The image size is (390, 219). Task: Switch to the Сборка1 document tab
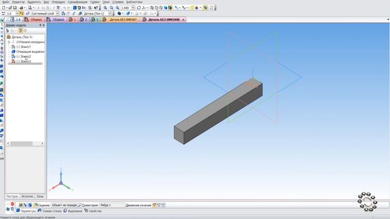click(34, 19)
